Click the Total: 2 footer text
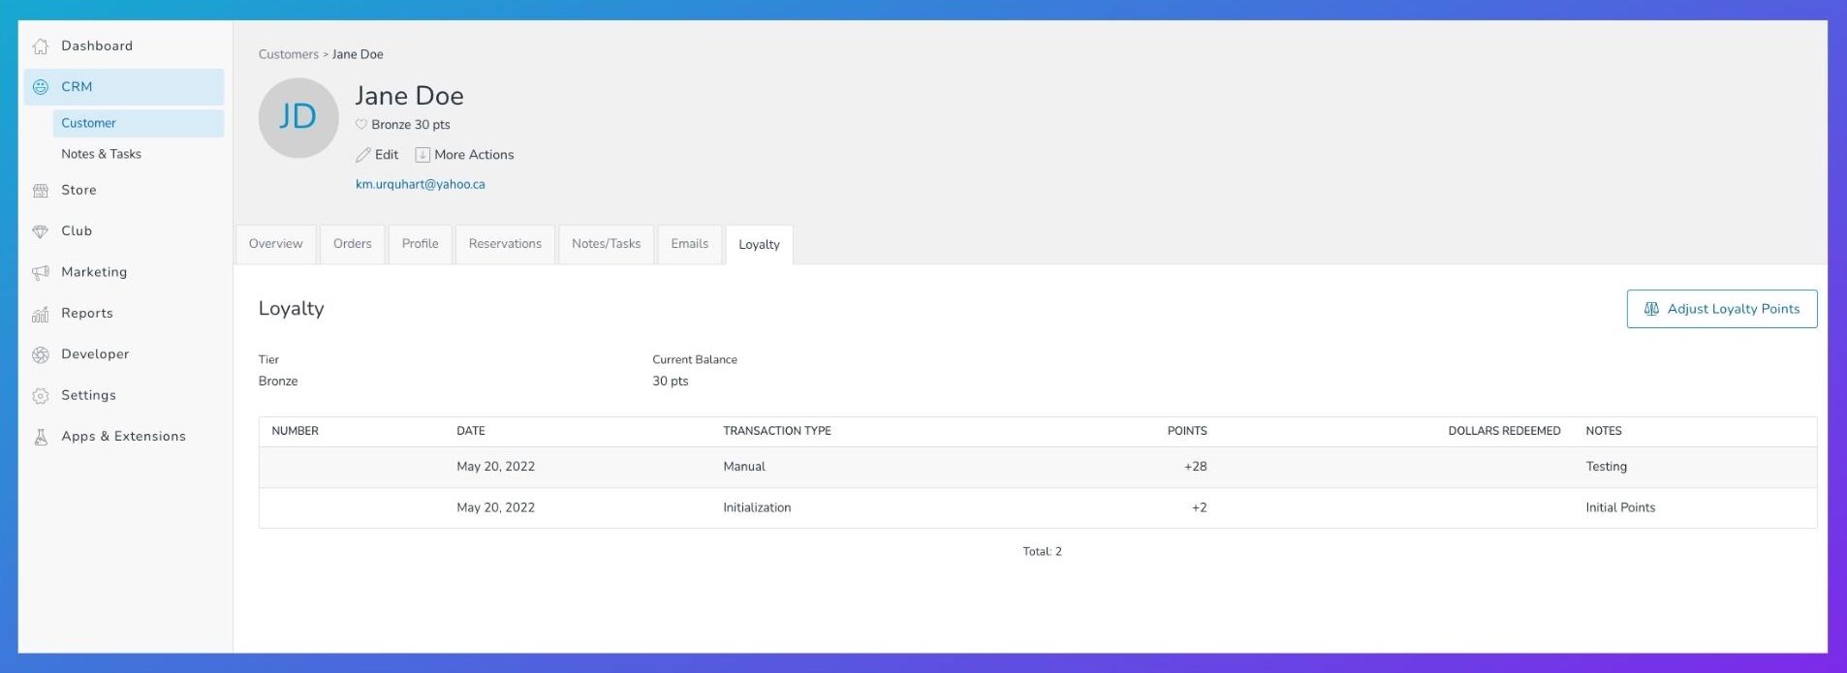 (1043, 552)
